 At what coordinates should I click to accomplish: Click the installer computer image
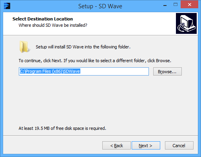coord(186,23)
